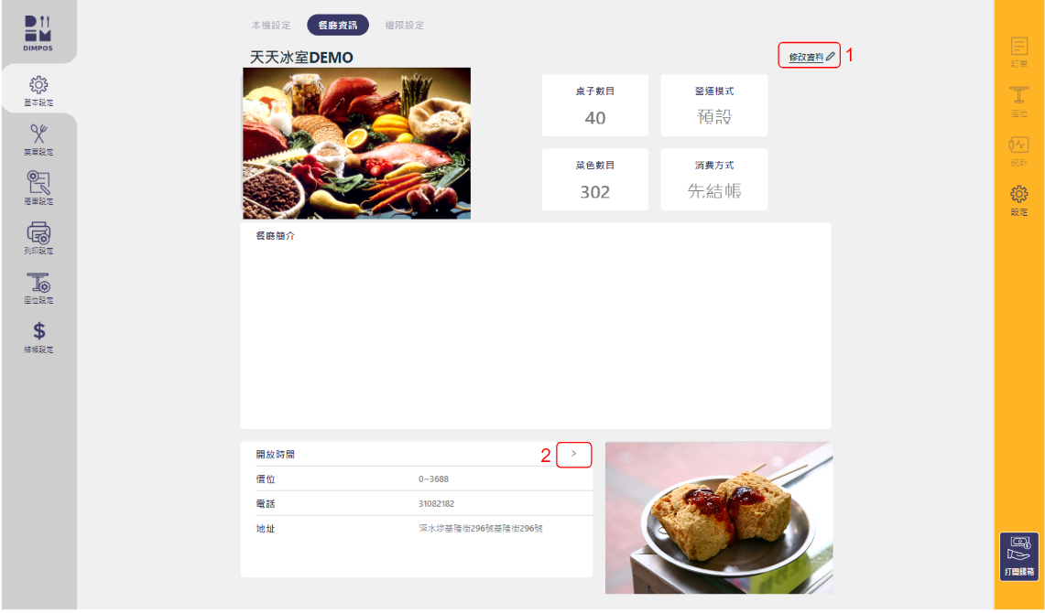Open 設定 gear in right sidebar
The height and width of the screenshot is (613, 1045).
1019,200
